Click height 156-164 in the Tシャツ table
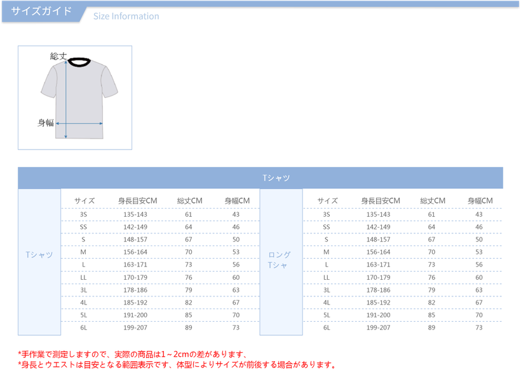The height and width of the screenshot is (379, 521). 135,252
